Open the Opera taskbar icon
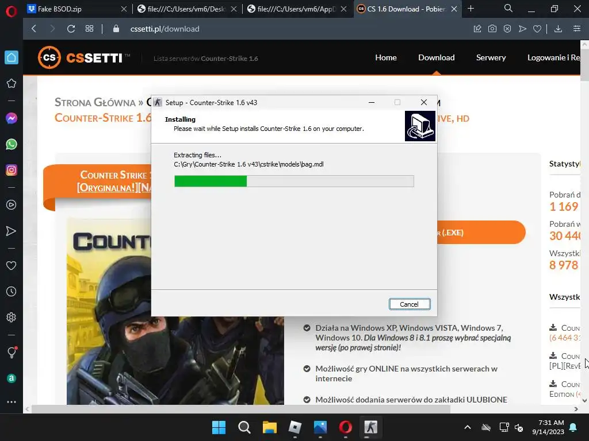The image size is (589, 441). click(346, 427)
